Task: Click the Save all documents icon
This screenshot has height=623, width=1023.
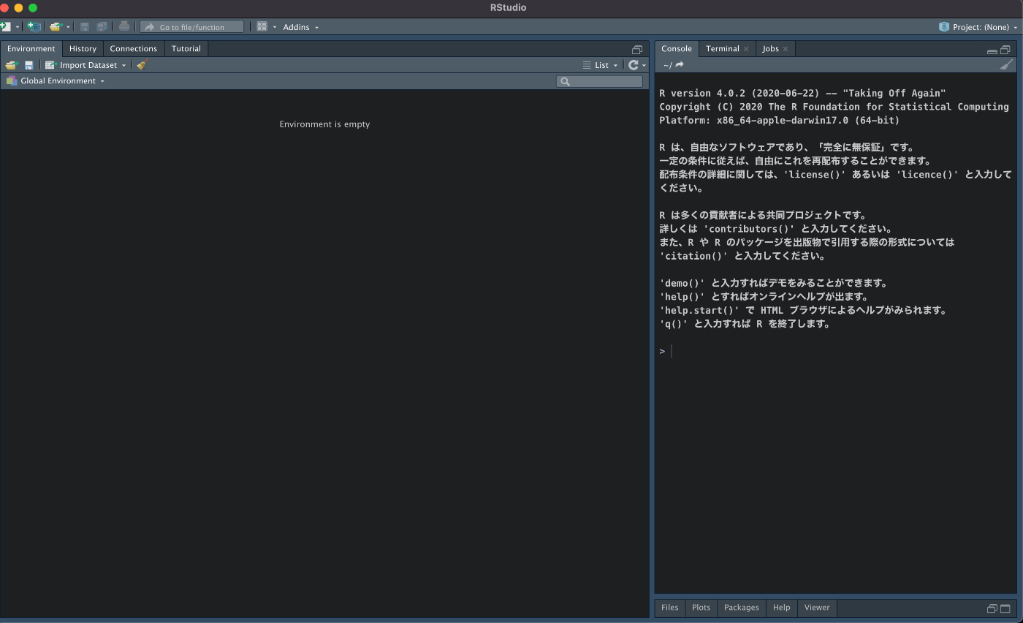Action: click(x=102, y=26)
